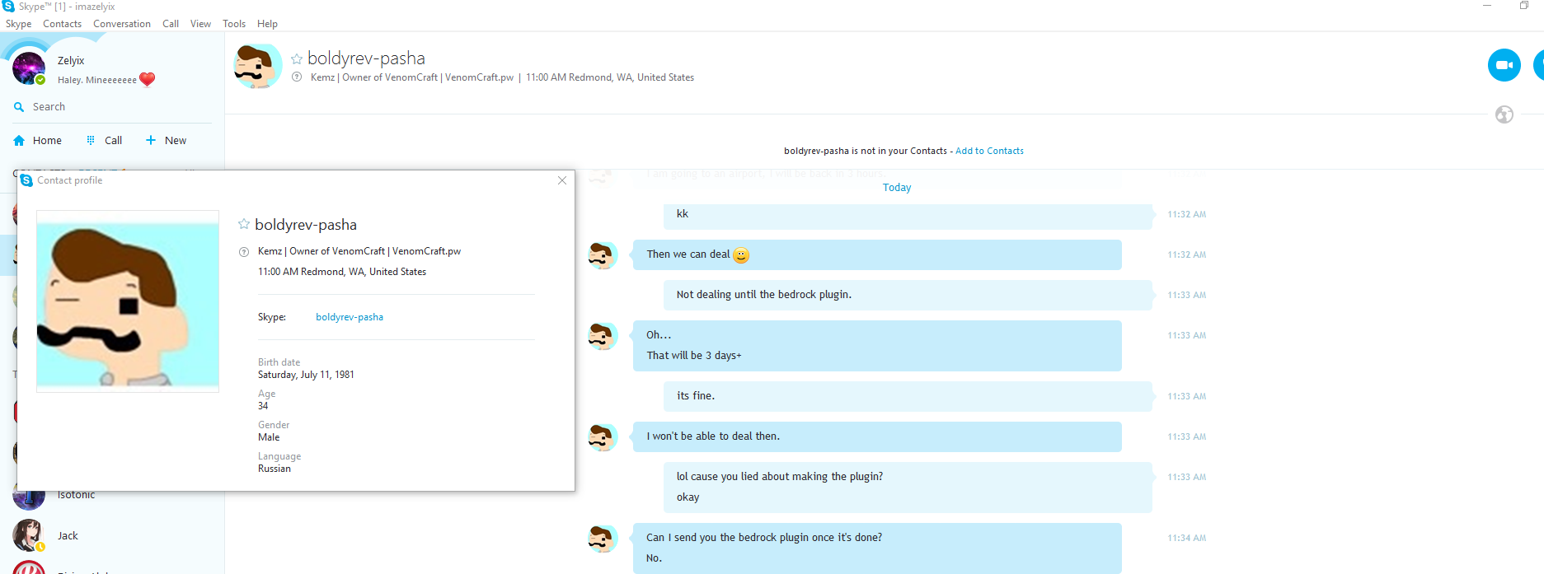Screen dimensions: 1544x574
Task: Open the Tools menu
Action: pyautogui.click(x=234, y=24)
